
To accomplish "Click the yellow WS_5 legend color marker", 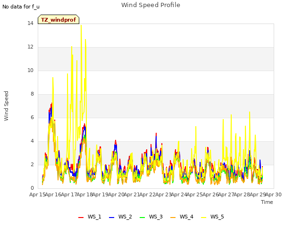I will [x=203, y=218].
